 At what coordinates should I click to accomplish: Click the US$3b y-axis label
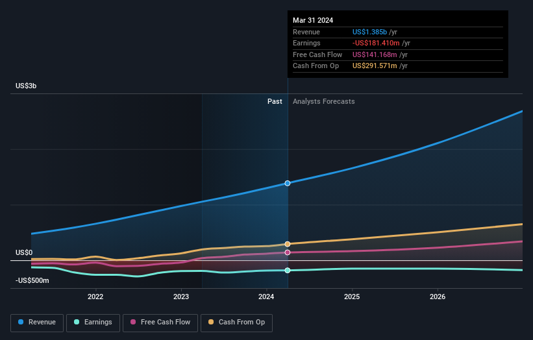26,86
